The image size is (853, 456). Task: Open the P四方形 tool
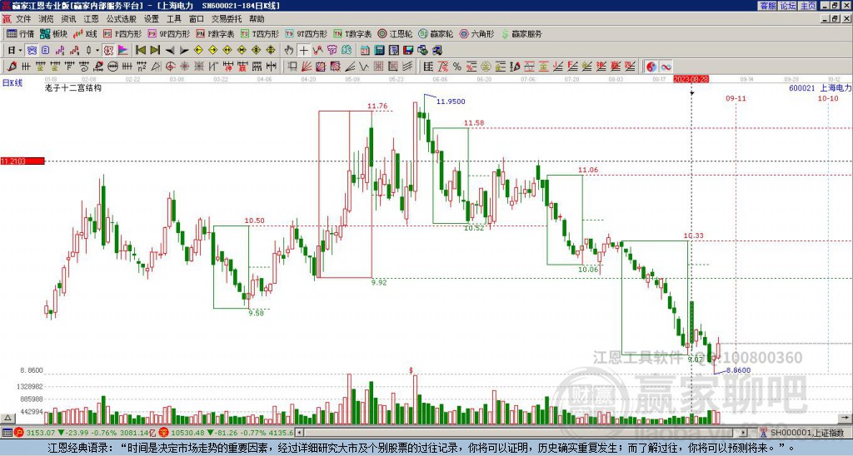click(122, 33)
